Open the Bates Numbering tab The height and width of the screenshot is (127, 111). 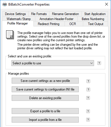93,19
